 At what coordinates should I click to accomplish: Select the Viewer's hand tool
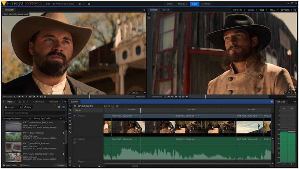149,18
